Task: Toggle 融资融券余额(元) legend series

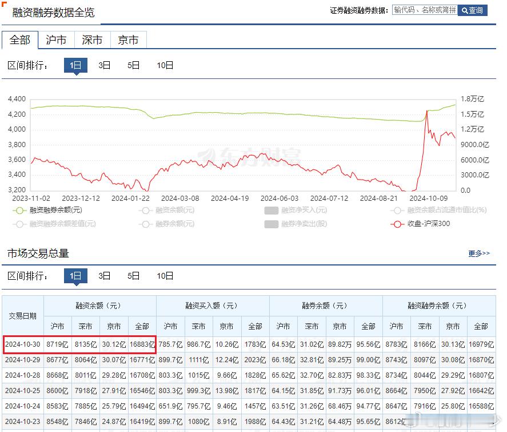Action: point(47,211)
